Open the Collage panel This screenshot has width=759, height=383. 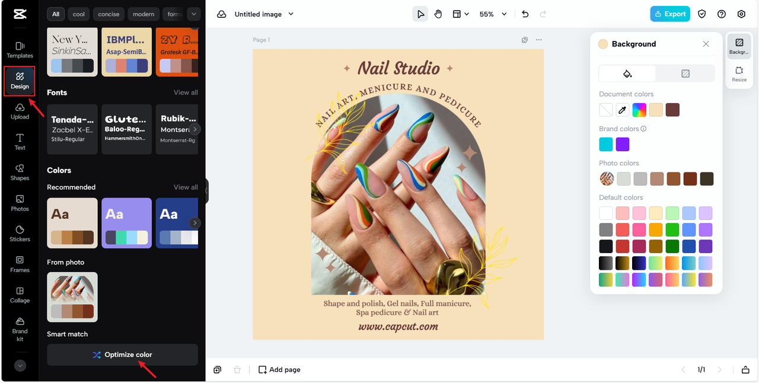[20, 295]
